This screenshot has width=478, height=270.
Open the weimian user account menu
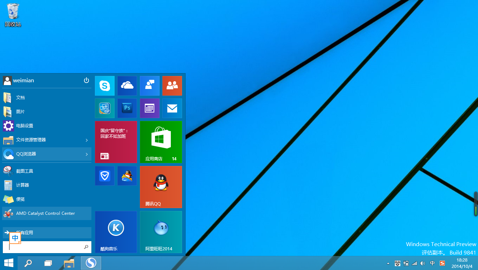19,81
